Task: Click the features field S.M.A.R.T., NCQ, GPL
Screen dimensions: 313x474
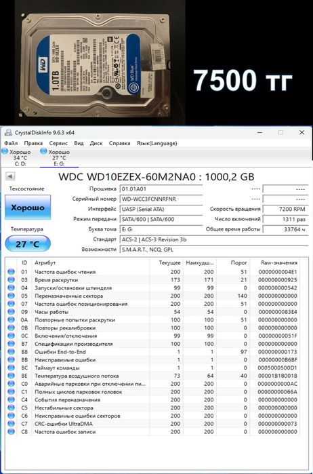Action: click(x=214, y=250)
